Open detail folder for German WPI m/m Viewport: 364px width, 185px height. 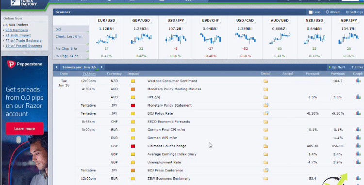pyautogui.click(x=265, y=138)
